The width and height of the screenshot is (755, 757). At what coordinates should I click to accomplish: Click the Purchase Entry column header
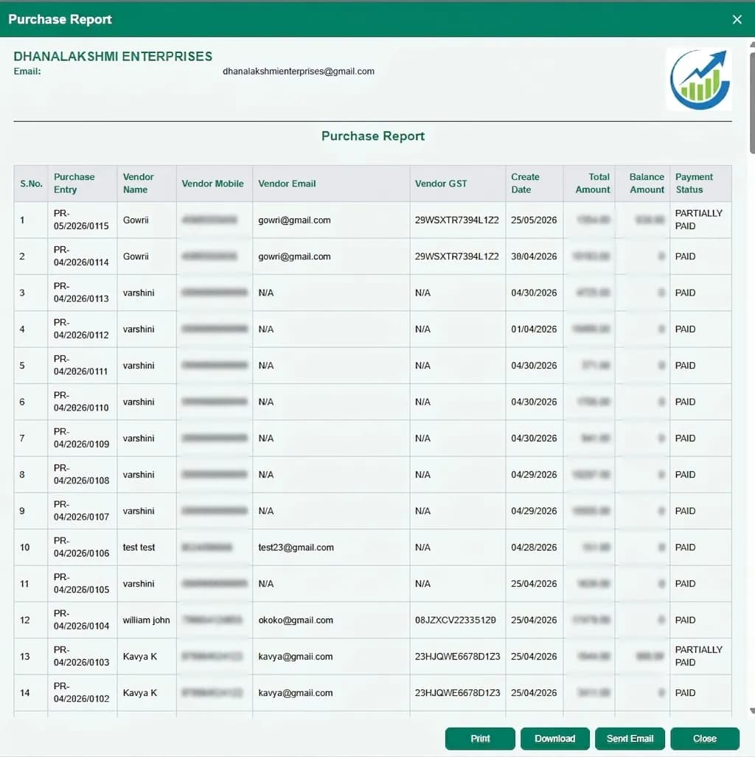tap(83, 184)
